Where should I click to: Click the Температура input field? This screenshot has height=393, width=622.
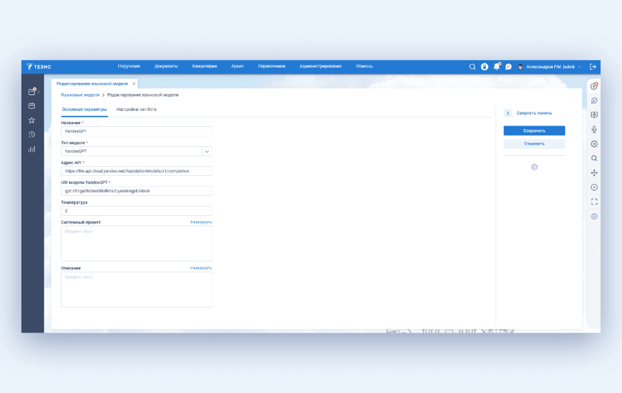pyautogui.click(x=136, y=210)
